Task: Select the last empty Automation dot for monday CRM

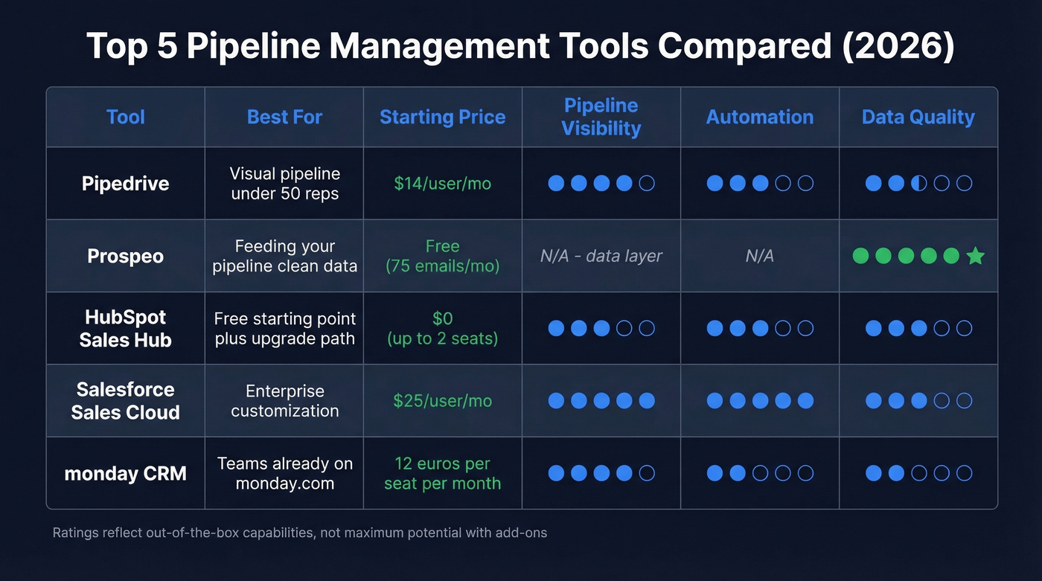Action: [x=806, y=472]
